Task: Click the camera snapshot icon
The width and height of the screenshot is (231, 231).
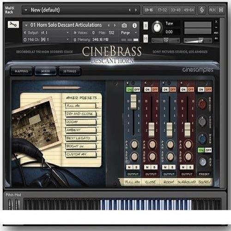Action: (124, 25)
